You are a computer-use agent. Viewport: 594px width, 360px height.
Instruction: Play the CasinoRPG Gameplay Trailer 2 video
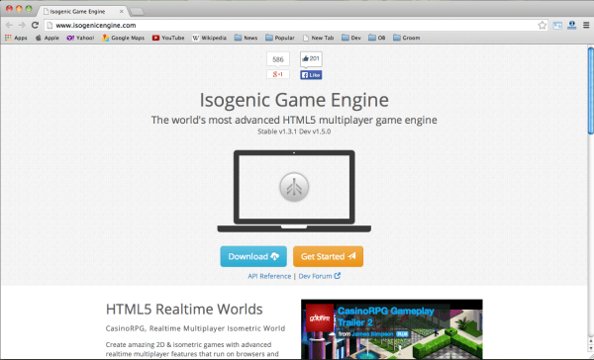(392, 329)
